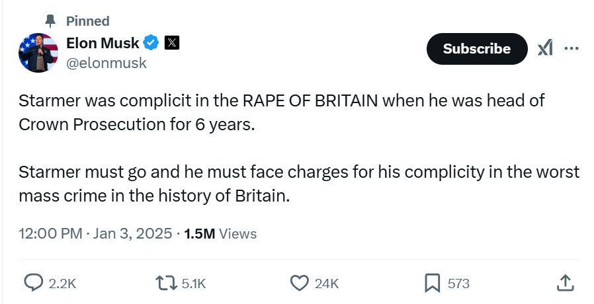Viewport: 594px width, 304px height.
Task: Open the @elonmusk handle link
Action: click(106, 63)
